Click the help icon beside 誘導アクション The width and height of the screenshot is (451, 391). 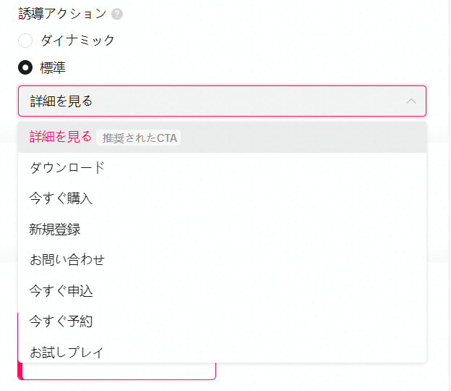coord(117,14)
